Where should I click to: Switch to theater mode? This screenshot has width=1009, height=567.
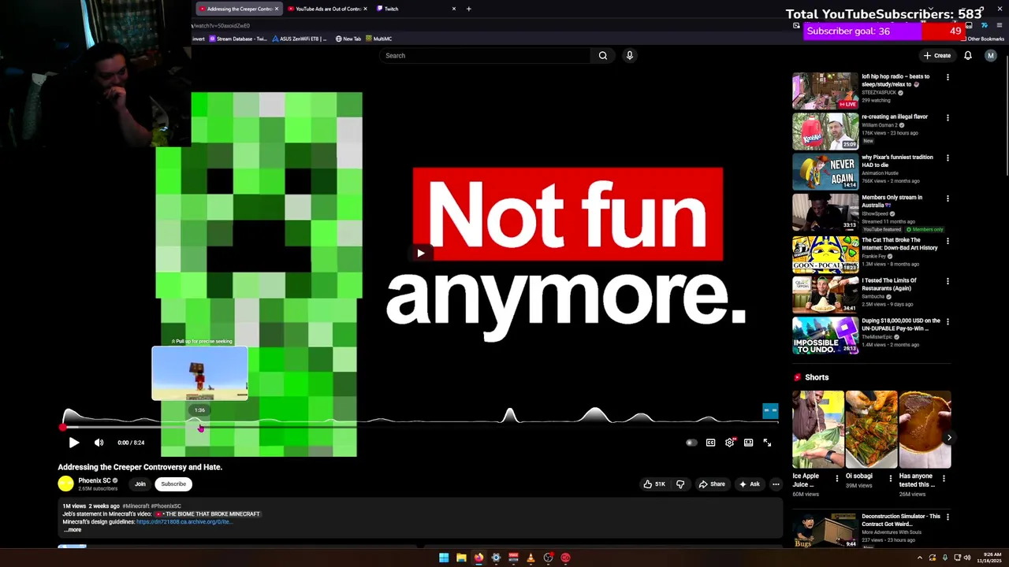tap(748, 443)
